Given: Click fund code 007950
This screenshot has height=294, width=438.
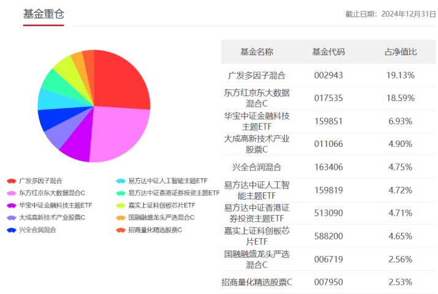Looking at the screenshot, I should 328,282.
